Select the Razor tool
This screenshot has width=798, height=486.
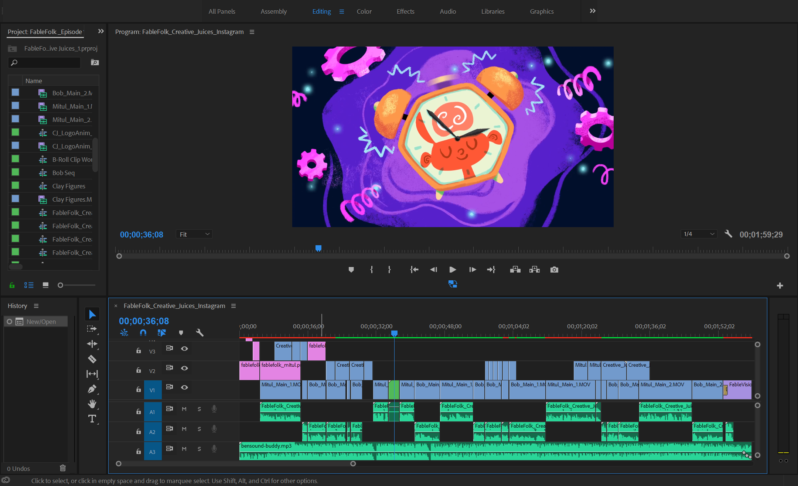[92, 359]
